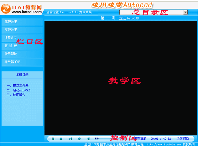198x146 pixels.
Task: Select the 窄带效果 sidebar menu item
Action: click(22, 30)
